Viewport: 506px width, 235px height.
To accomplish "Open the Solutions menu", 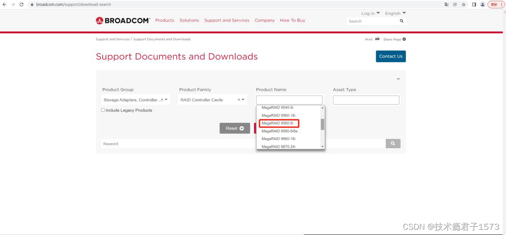I will point(189,20).
